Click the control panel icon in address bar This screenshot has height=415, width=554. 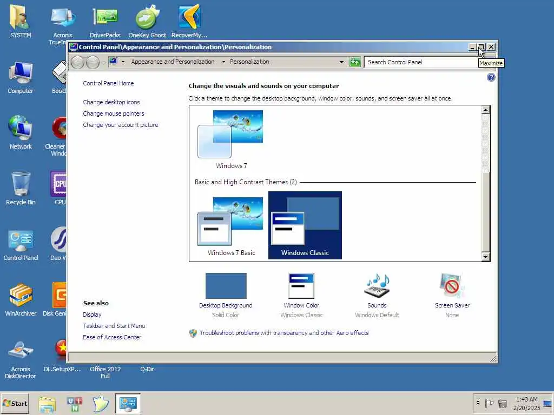click(x=113, y=62)
